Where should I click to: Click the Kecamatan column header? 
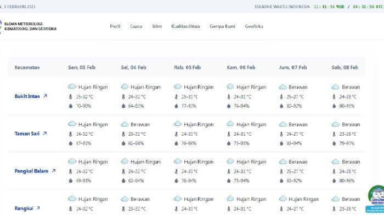(x=27, y=67)
